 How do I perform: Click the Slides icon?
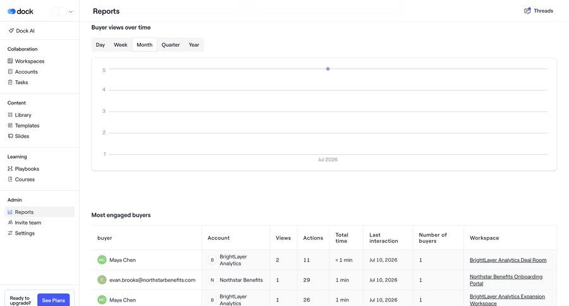(x=10, y=136)
